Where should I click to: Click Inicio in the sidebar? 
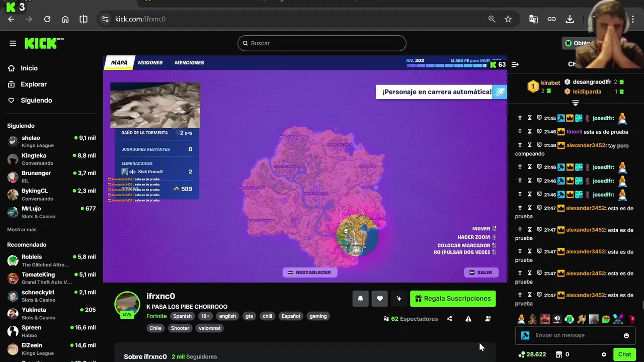pyautogui.click(x=29, y=68)
